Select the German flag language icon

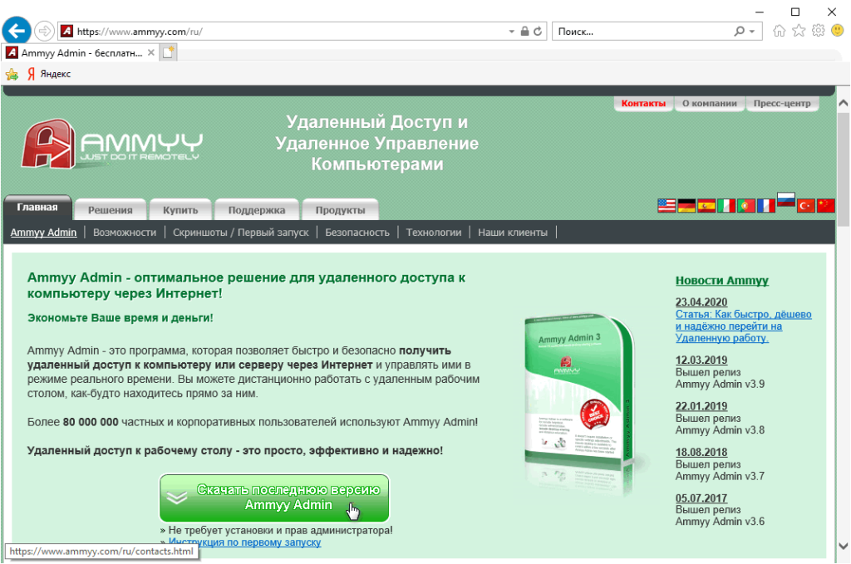point(686,205)
